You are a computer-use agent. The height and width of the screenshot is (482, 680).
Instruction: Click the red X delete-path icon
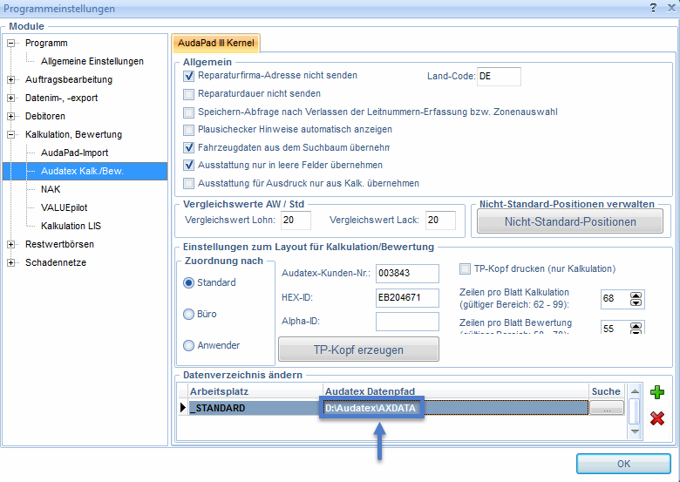(657, 418)
